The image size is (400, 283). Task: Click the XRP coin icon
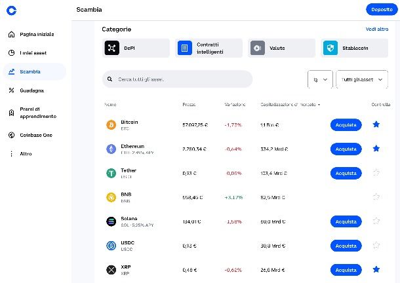click(111, 270)
